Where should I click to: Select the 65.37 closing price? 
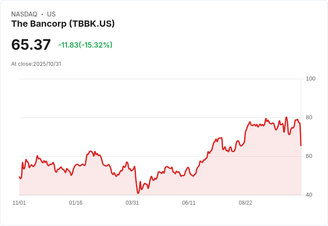(x=31, y=44)
